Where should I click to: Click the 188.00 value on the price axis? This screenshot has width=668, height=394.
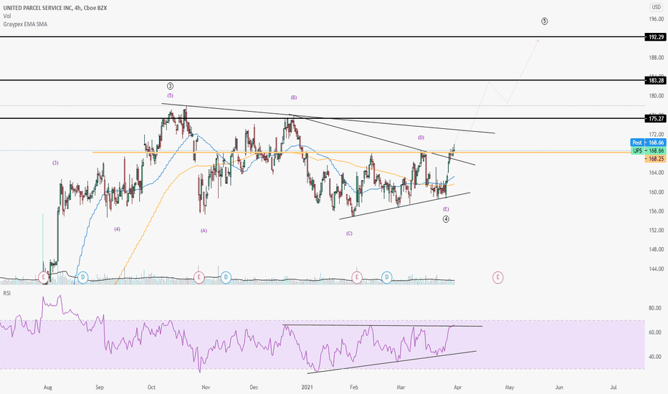[657, 57]
